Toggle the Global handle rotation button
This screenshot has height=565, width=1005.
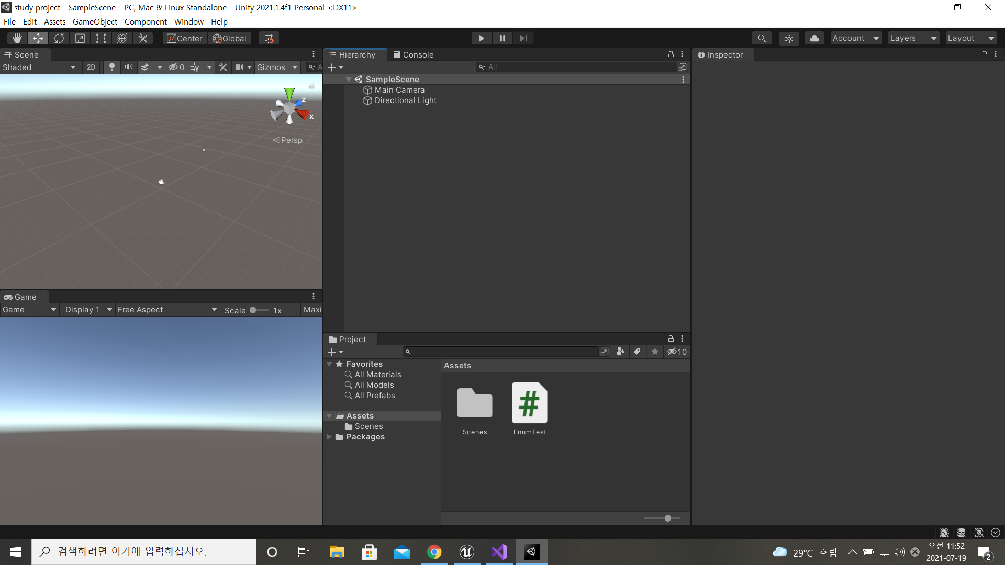(x=229, y=38)
